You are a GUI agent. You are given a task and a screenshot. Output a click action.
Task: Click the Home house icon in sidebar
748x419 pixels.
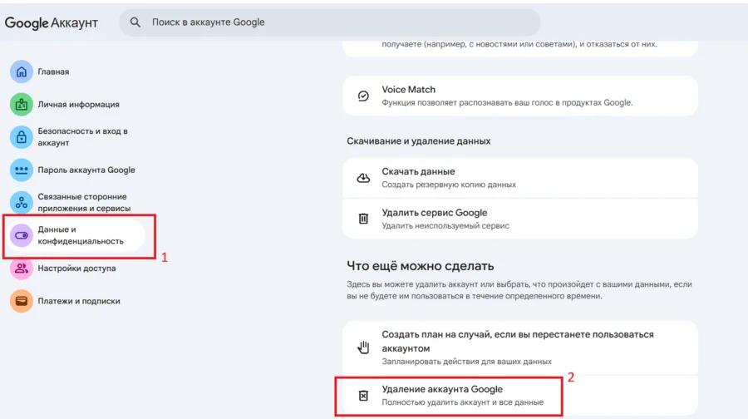(22, 71)
